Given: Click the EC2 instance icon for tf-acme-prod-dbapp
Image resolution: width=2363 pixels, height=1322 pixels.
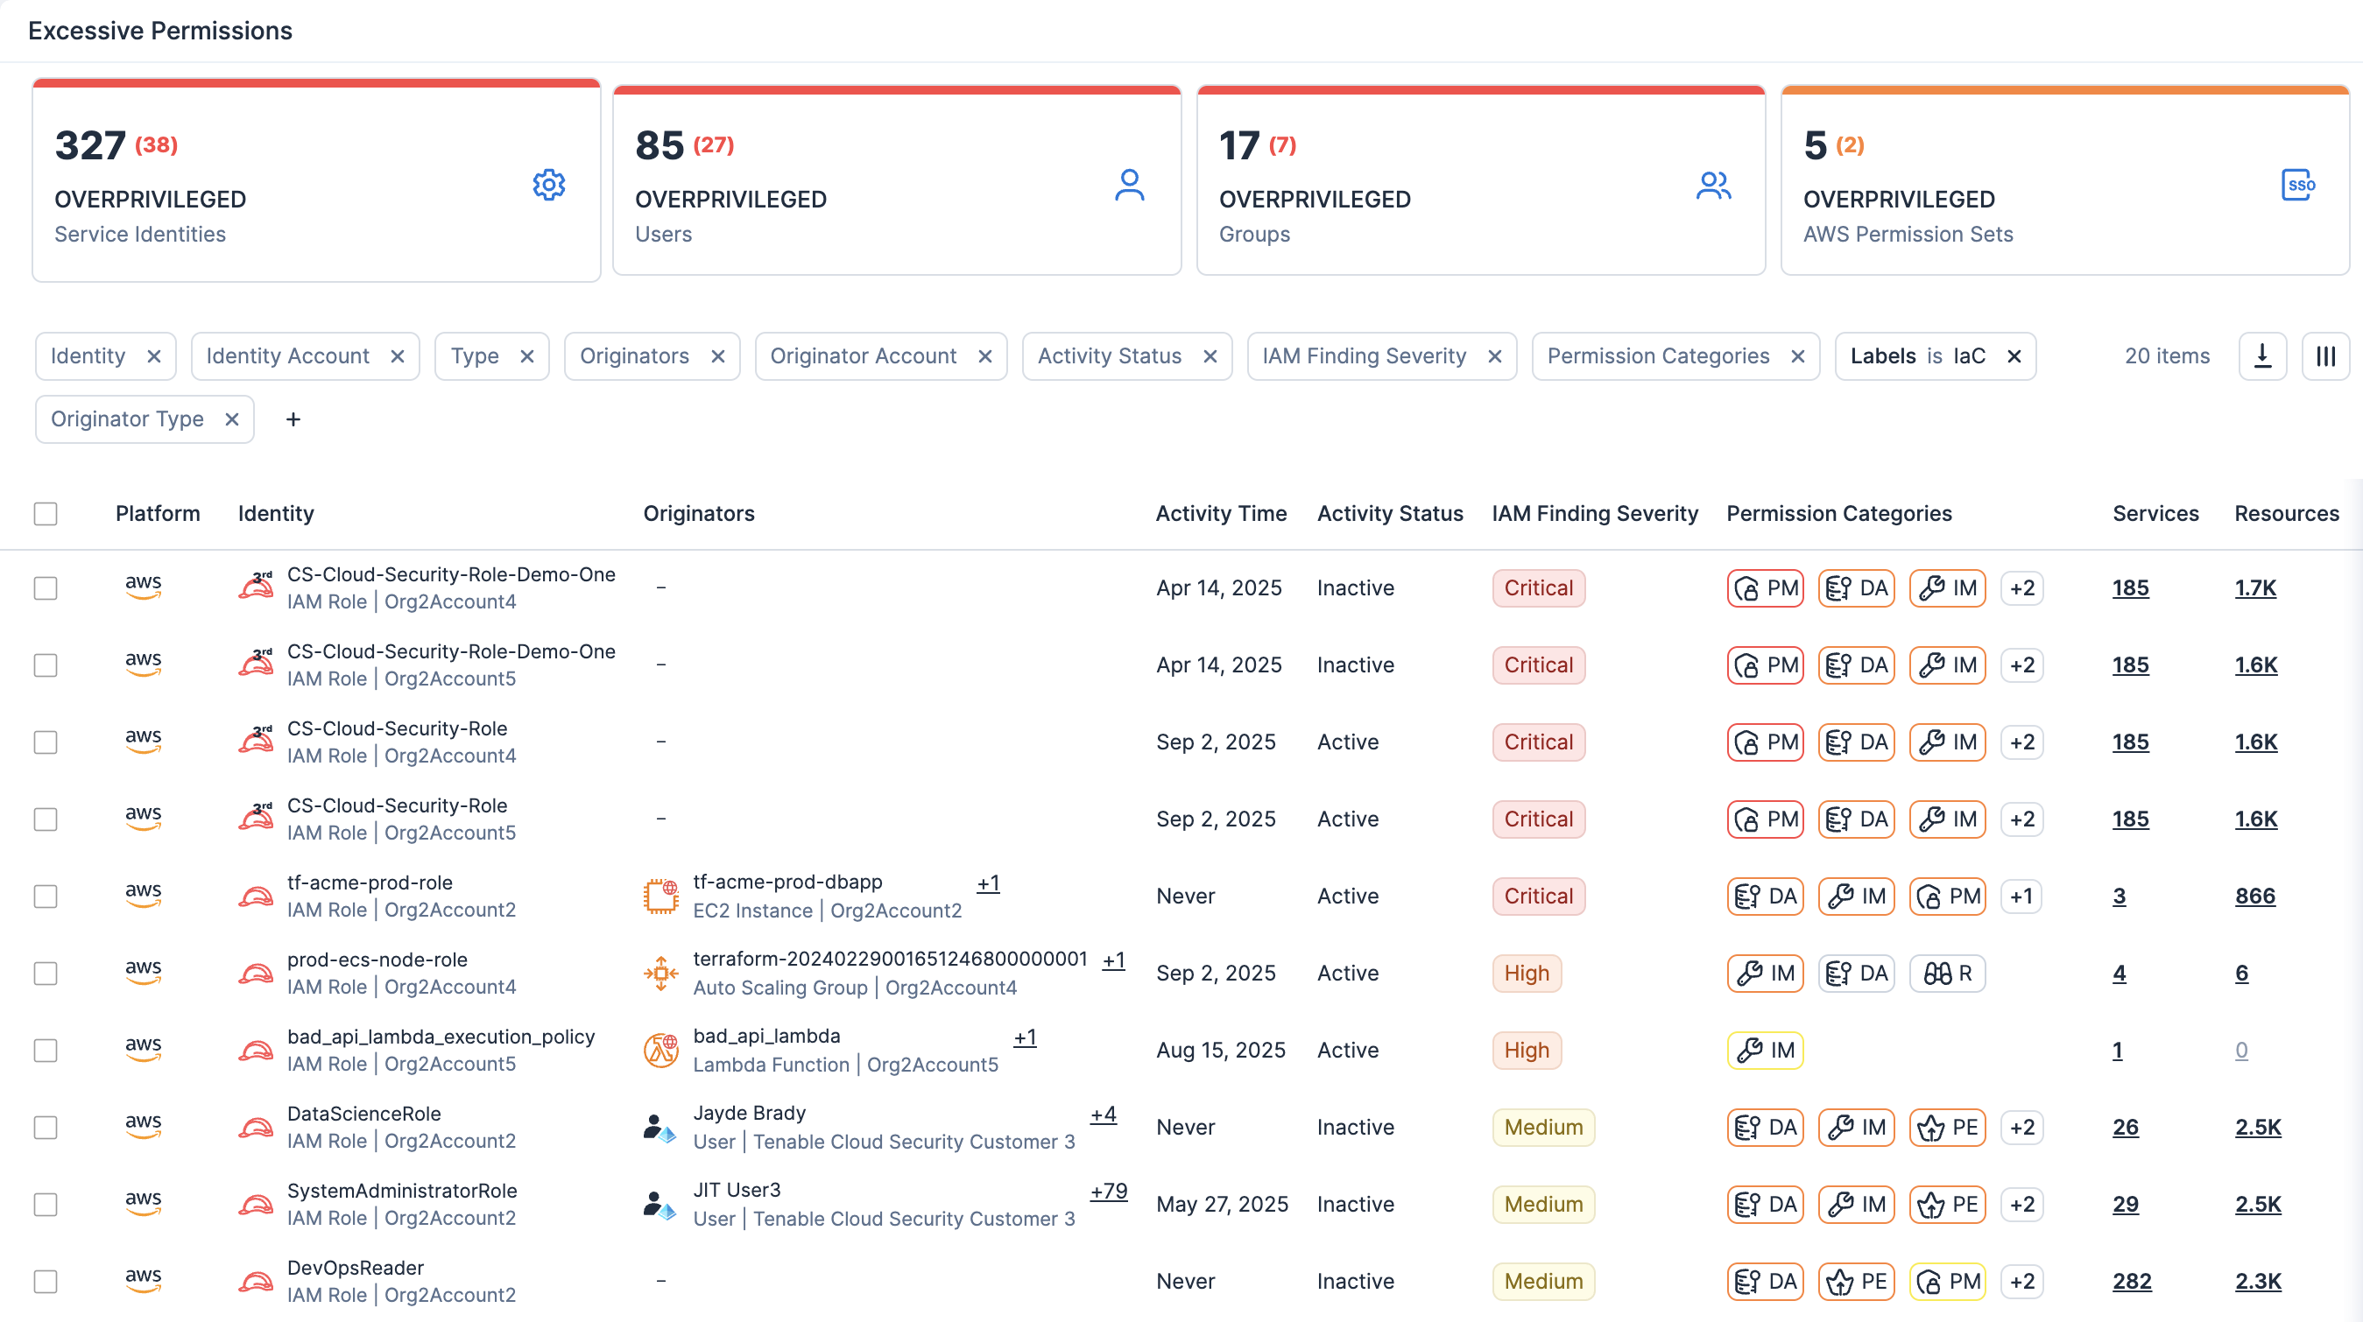Looking at the screenshot, I should pyautogui.click(x=660, y=896).
